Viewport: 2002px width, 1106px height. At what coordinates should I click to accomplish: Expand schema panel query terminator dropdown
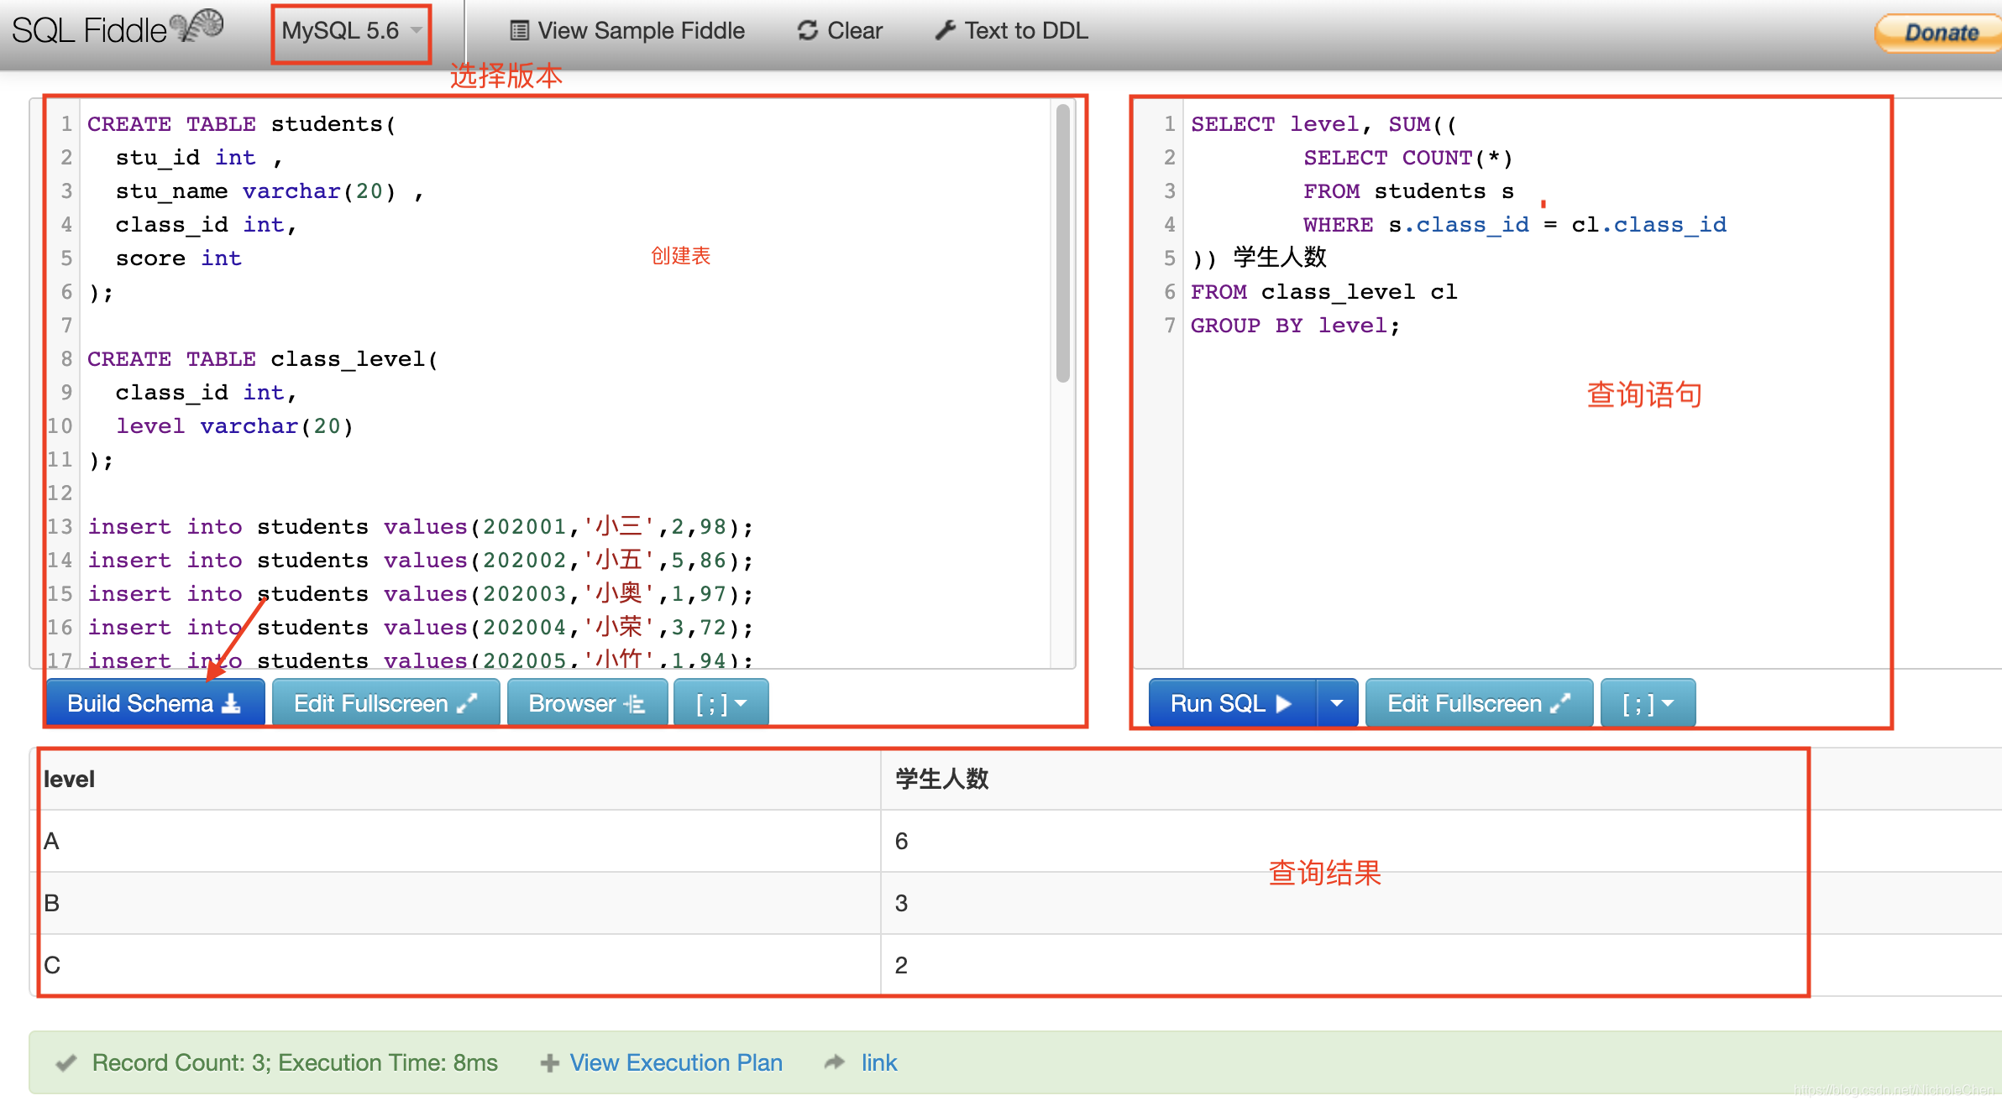point(721,703)
